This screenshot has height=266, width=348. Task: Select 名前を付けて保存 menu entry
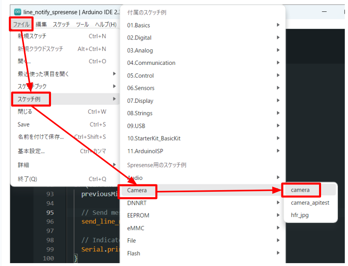click(40, 137)
